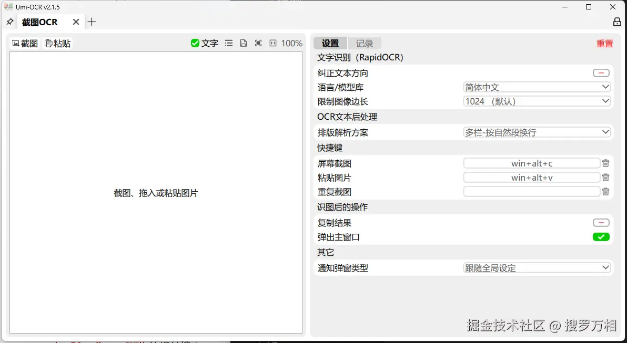Screen dimensions: 627x343
Task: Click the 1:1 actual-size icon beside 100%
Action: point(273,43)
